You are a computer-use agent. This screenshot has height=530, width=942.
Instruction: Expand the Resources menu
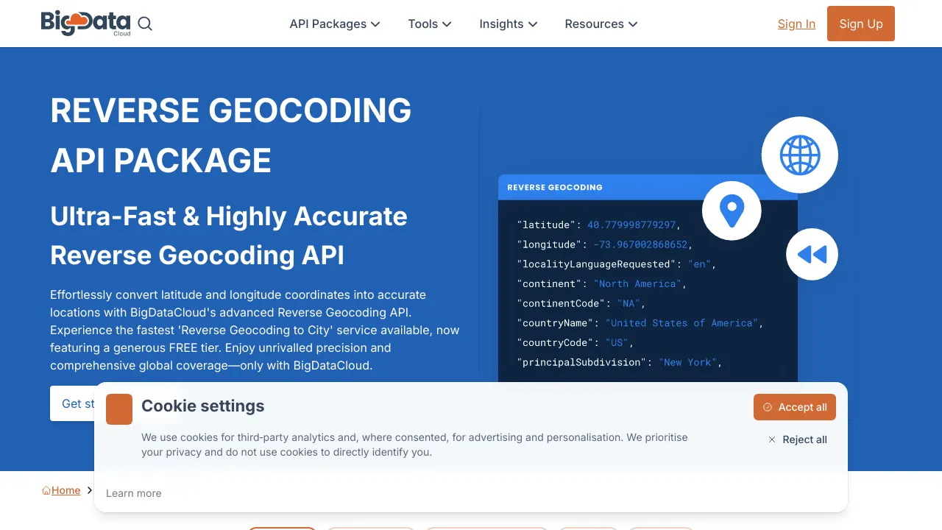point(601,24)
